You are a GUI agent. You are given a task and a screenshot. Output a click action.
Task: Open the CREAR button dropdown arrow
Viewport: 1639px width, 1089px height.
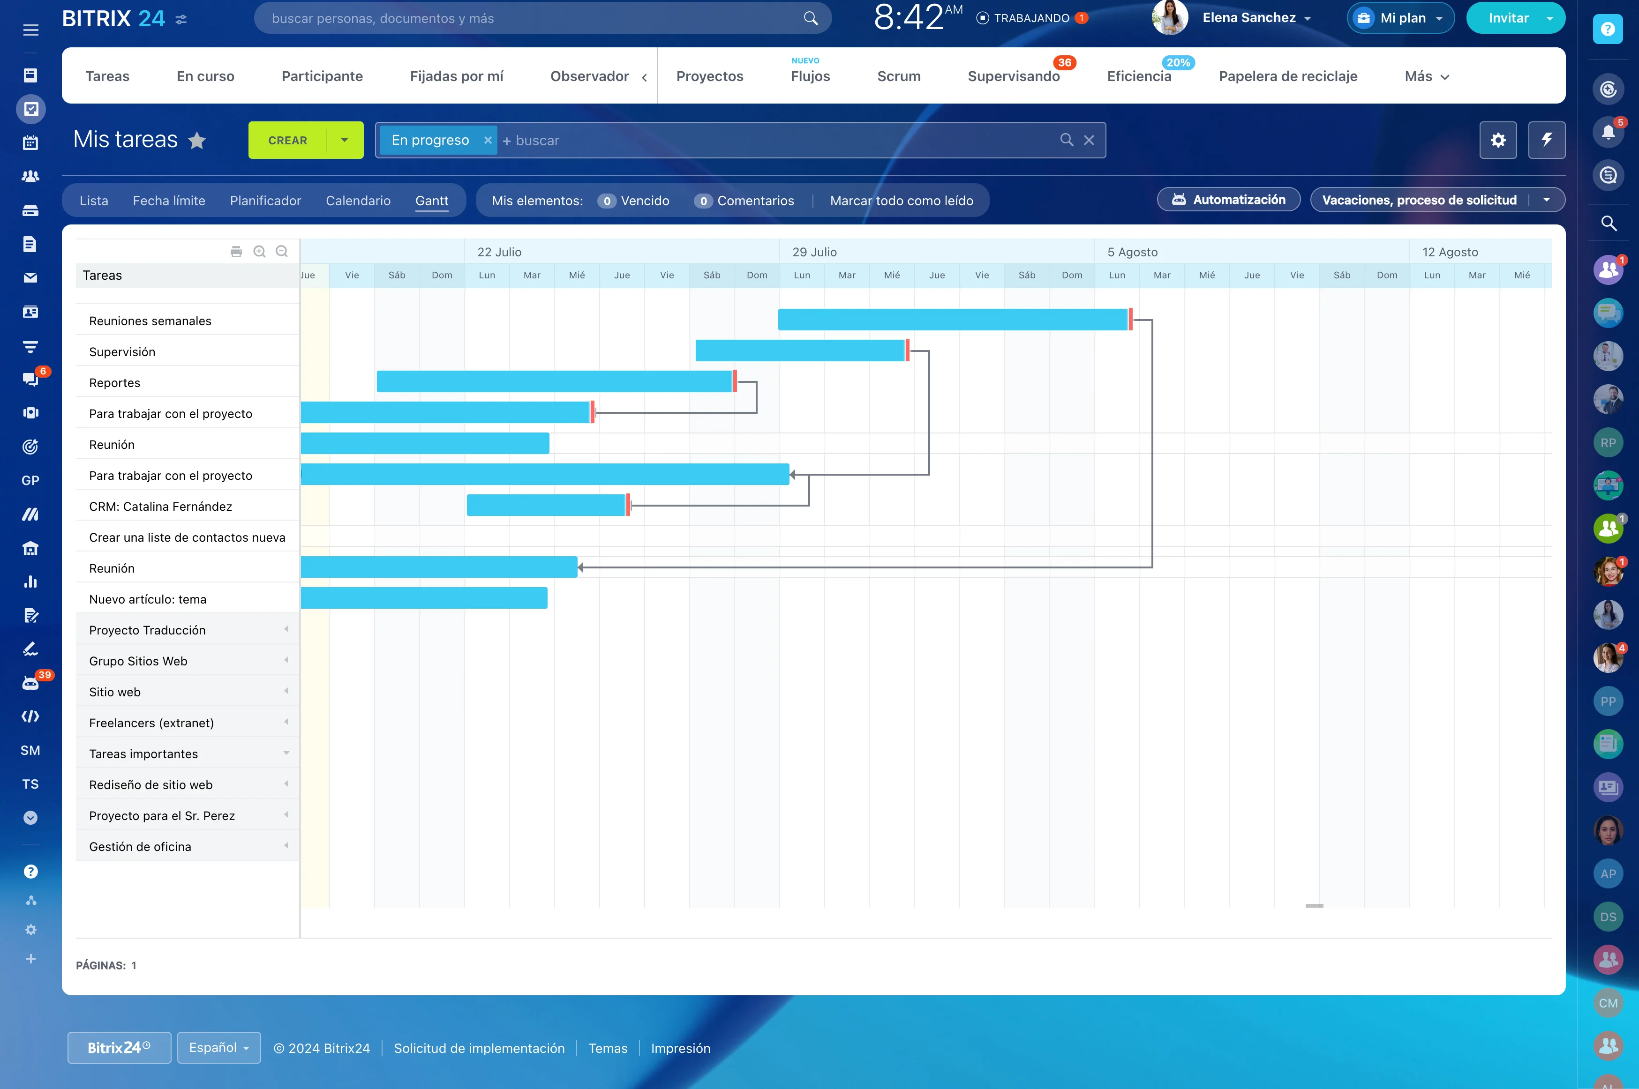(x=344, y=140)
